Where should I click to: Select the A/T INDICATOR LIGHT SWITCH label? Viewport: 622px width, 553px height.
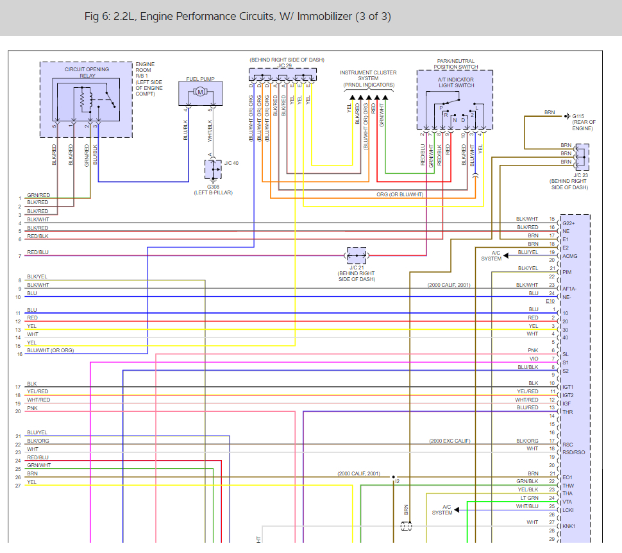coord(456,83)
